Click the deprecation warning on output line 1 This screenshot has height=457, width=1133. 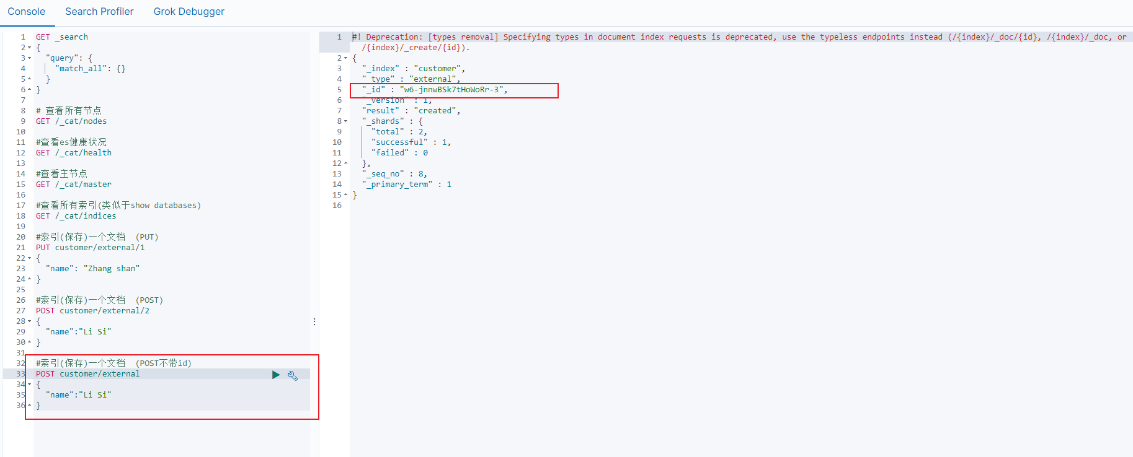pyautogui.click(x=739, y=42)
